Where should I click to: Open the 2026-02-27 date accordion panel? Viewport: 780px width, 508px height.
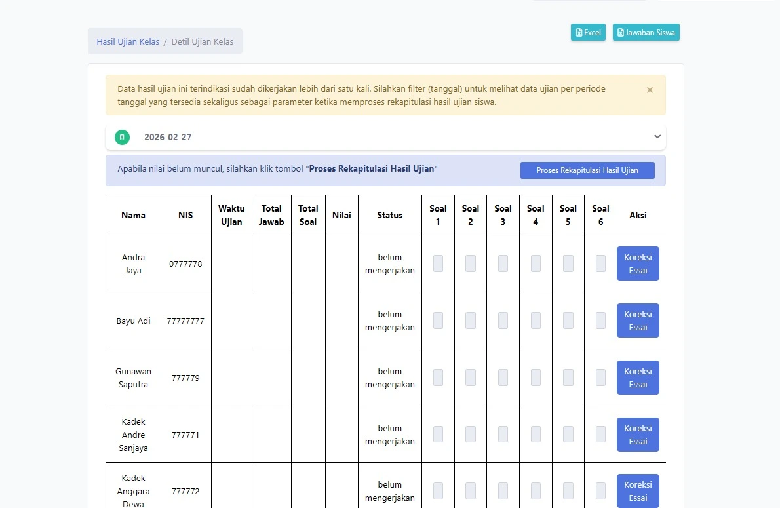tap(387, 137)
